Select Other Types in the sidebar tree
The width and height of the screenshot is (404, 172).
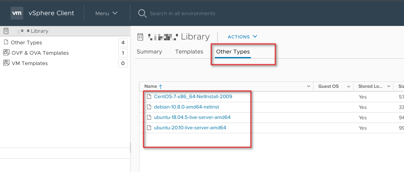pos(26,42)
